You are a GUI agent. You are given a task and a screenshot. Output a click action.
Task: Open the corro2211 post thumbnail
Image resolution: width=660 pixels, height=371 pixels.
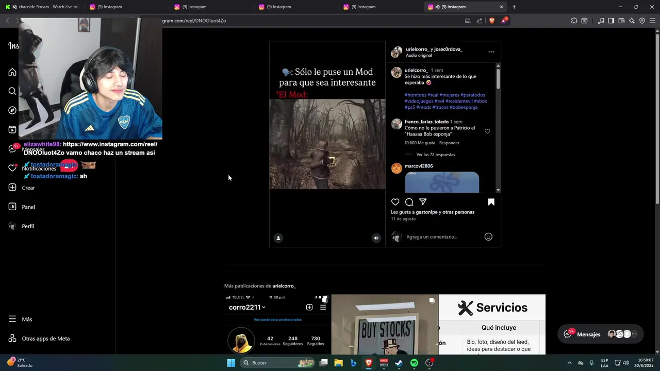click(x=277, y=325)
